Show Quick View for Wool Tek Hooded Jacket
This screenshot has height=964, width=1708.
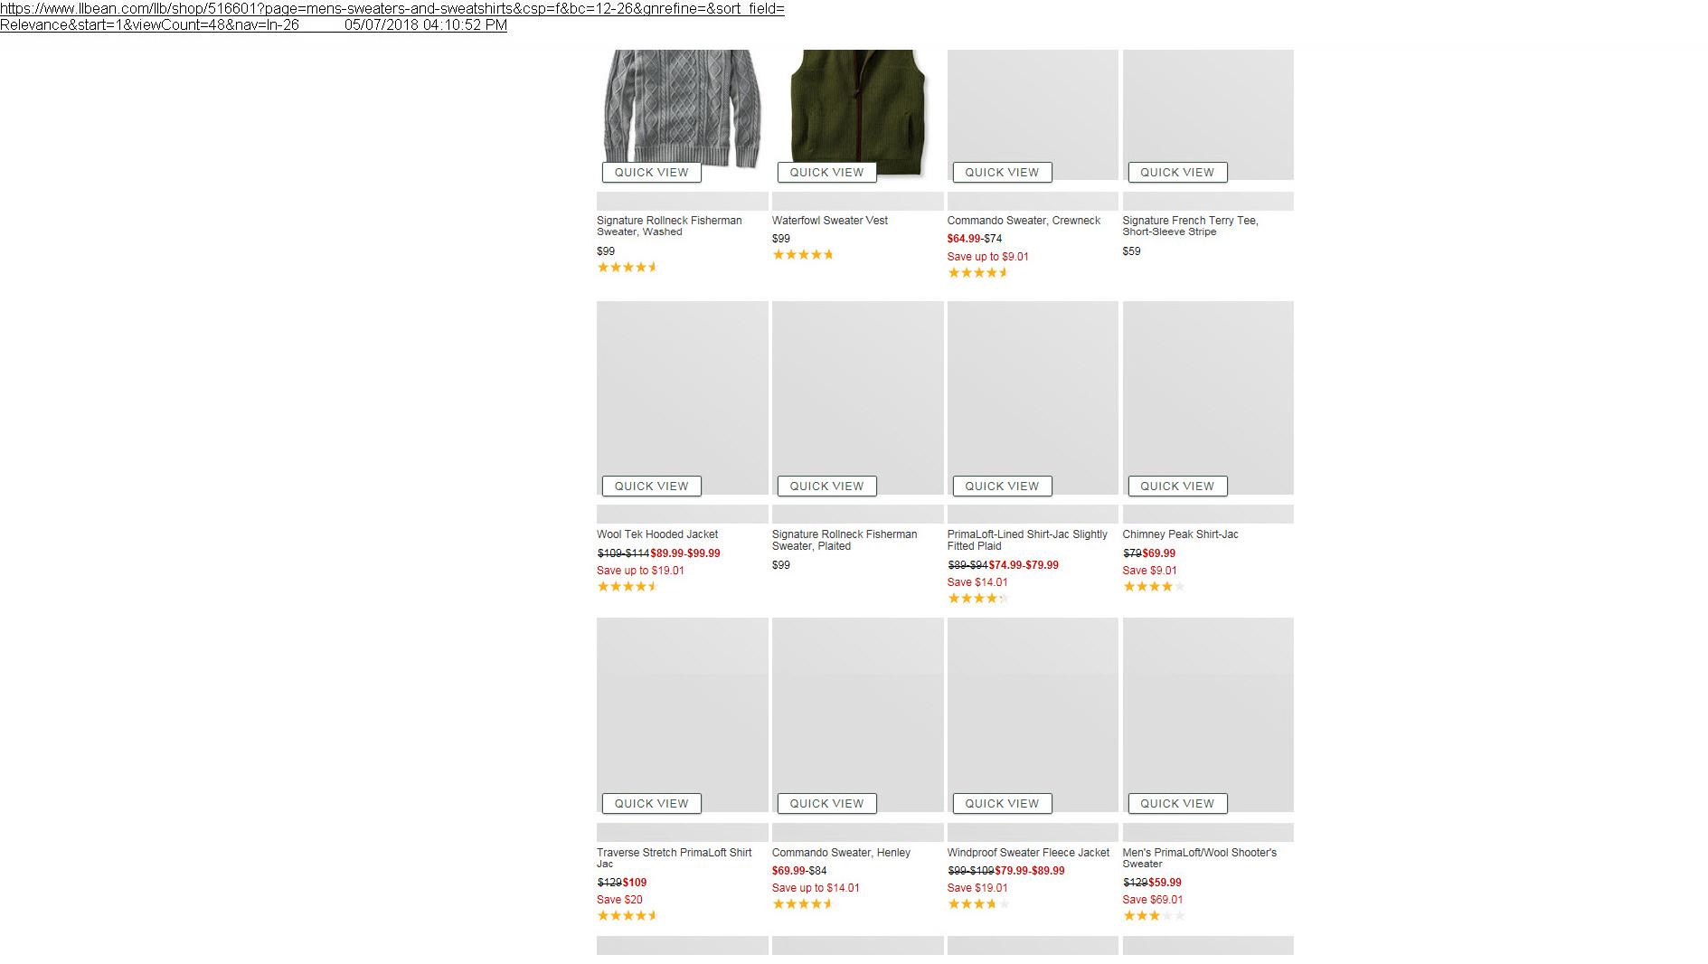pos(651,487)
